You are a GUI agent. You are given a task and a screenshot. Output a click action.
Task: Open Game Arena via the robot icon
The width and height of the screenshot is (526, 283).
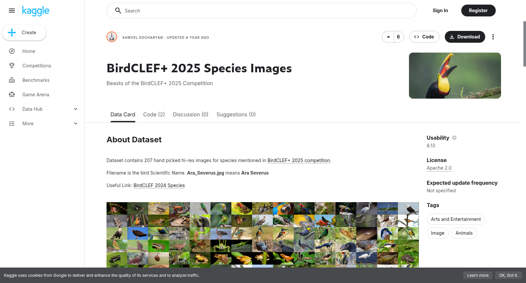12,95
